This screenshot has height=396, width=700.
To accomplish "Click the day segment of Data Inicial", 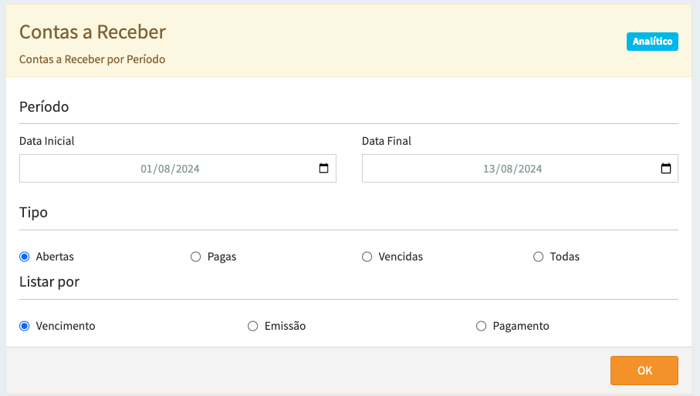I will point(147,169).
